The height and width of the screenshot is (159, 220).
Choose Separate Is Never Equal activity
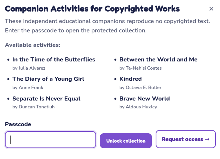(x=46, y=99)
